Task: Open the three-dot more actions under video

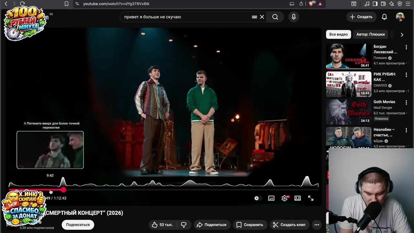Action: tap(317, 225)
